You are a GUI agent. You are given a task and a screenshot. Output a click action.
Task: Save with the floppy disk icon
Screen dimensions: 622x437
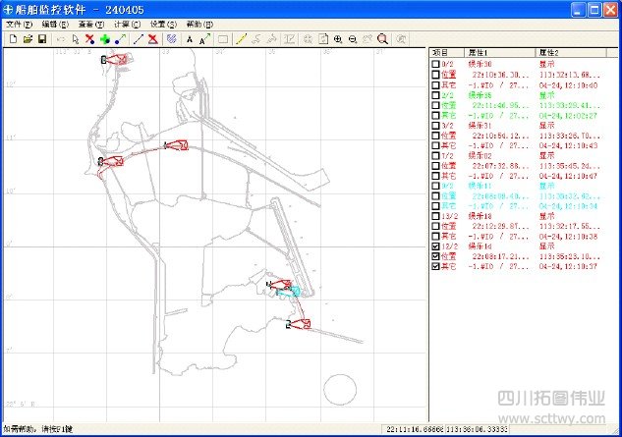click(42, 39)
